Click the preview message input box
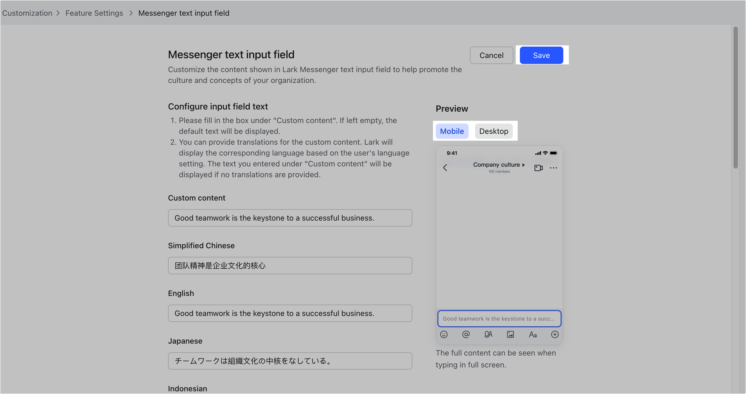 [499, 319]
